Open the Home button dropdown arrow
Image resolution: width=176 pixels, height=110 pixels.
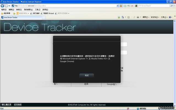[x=125, y=17]
